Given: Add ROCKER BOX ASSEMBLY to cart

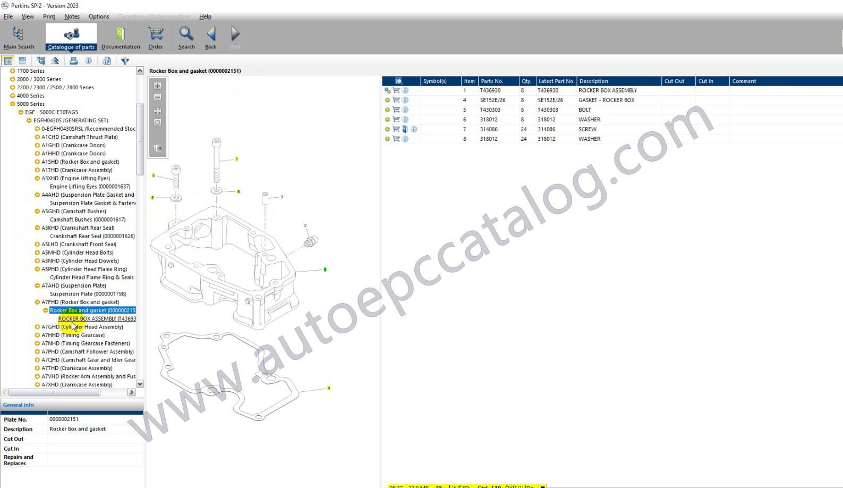Looking at the screenshot, I should (x=396, y=90).
